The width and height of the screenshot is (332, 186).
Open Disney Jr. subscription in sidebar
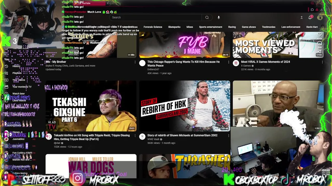click(x=18, y=132)
